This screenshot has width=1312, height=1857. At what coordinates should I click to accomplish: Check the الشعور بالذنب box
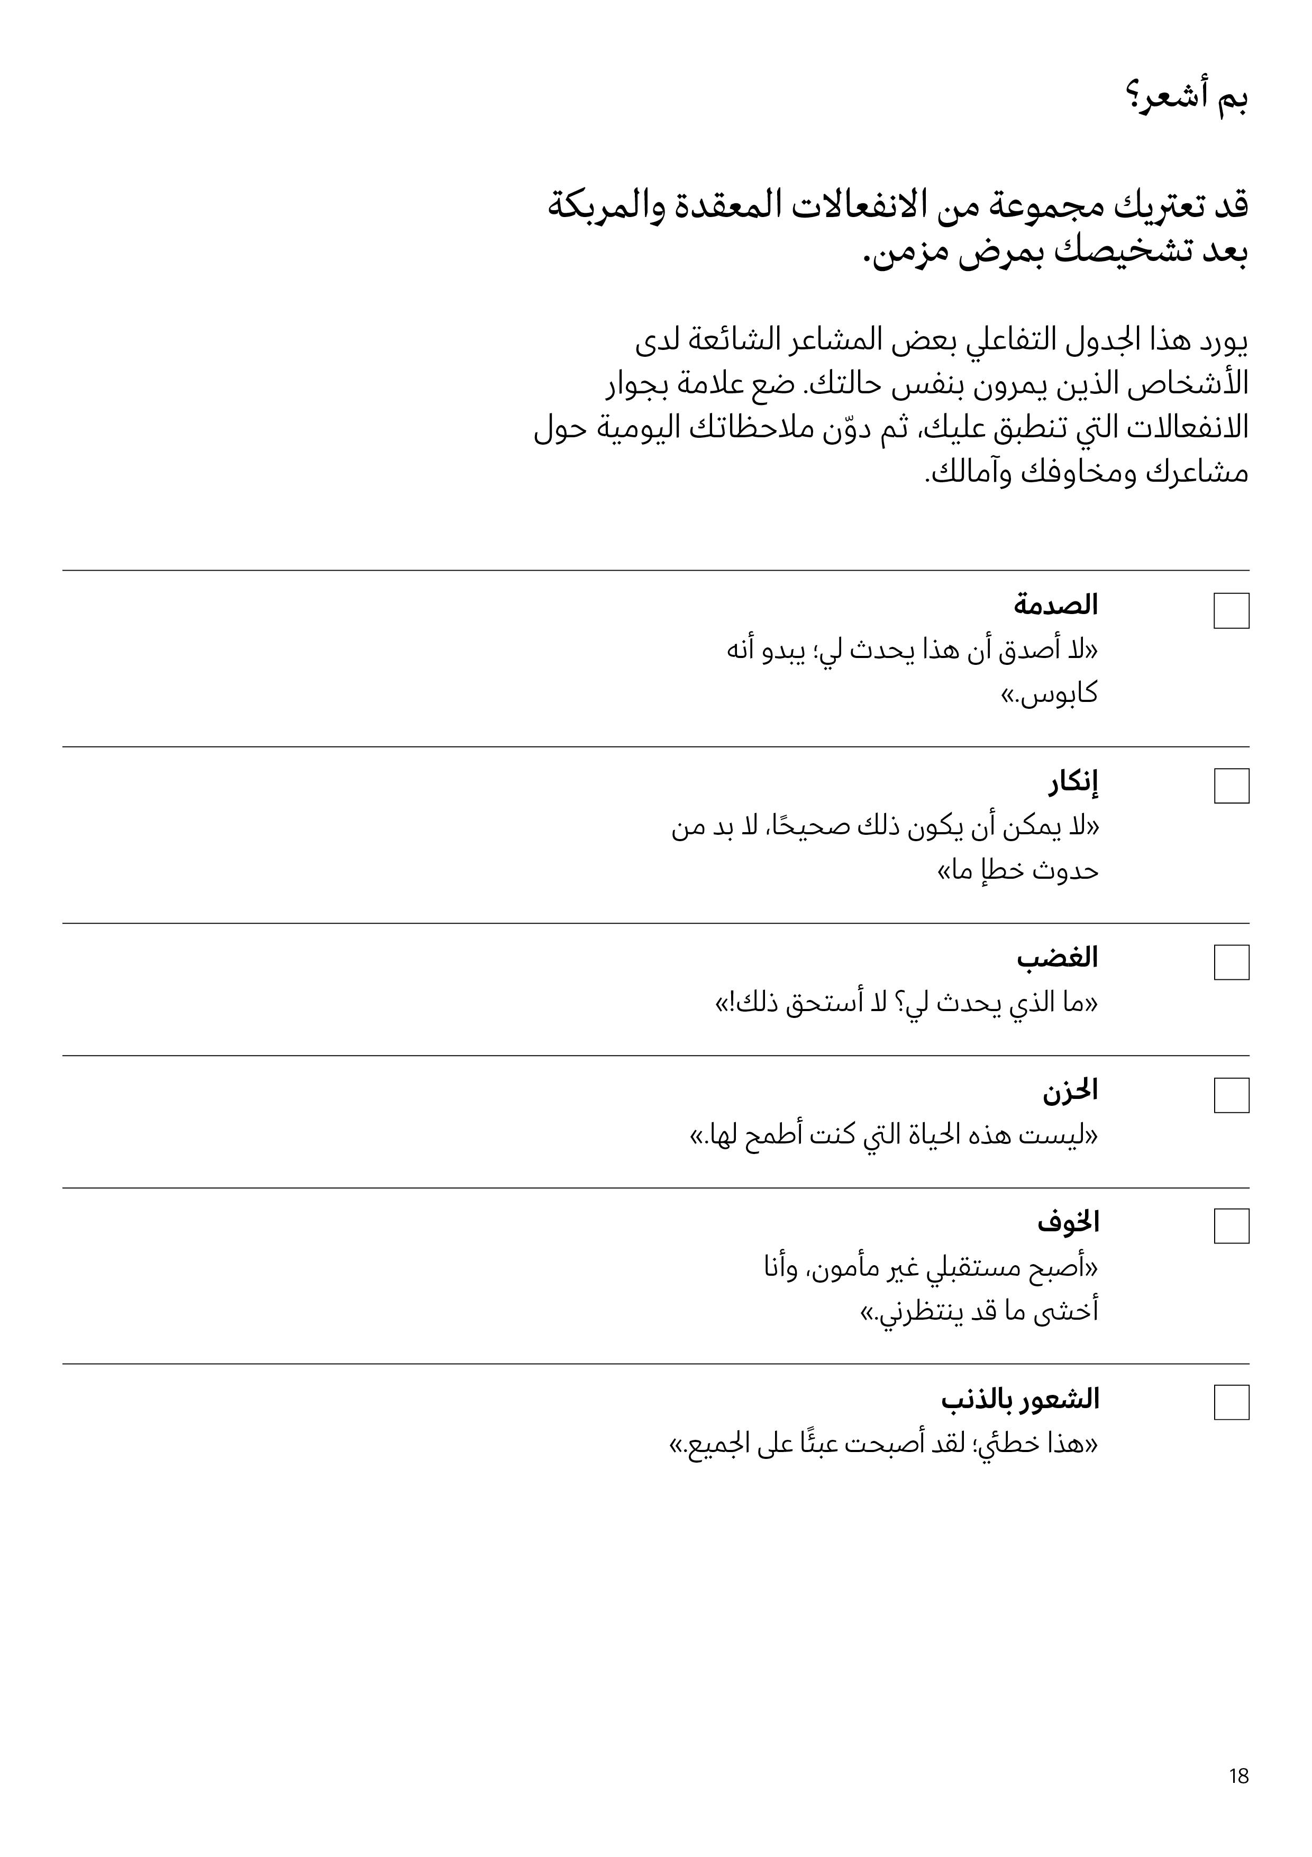[1231, 1402]
